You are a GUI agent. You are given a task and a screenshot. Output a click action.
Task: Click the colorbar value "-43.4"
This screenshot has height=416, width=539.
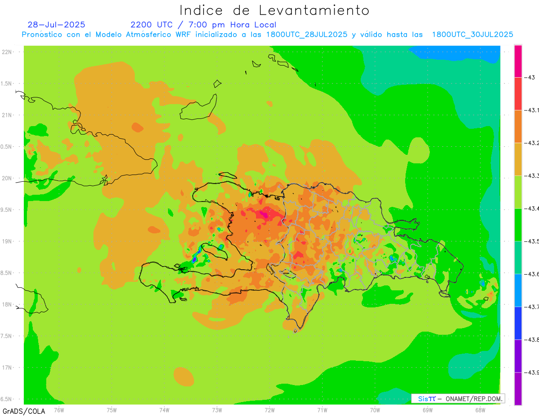point(532,208)
